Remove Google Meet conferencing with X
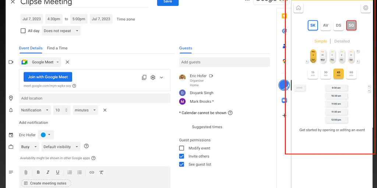Screen dimensions: 377x188 click(67, 62)
